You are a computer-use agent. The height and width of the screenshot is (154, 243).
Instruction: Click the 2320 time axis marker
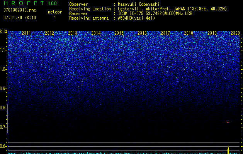235,33
